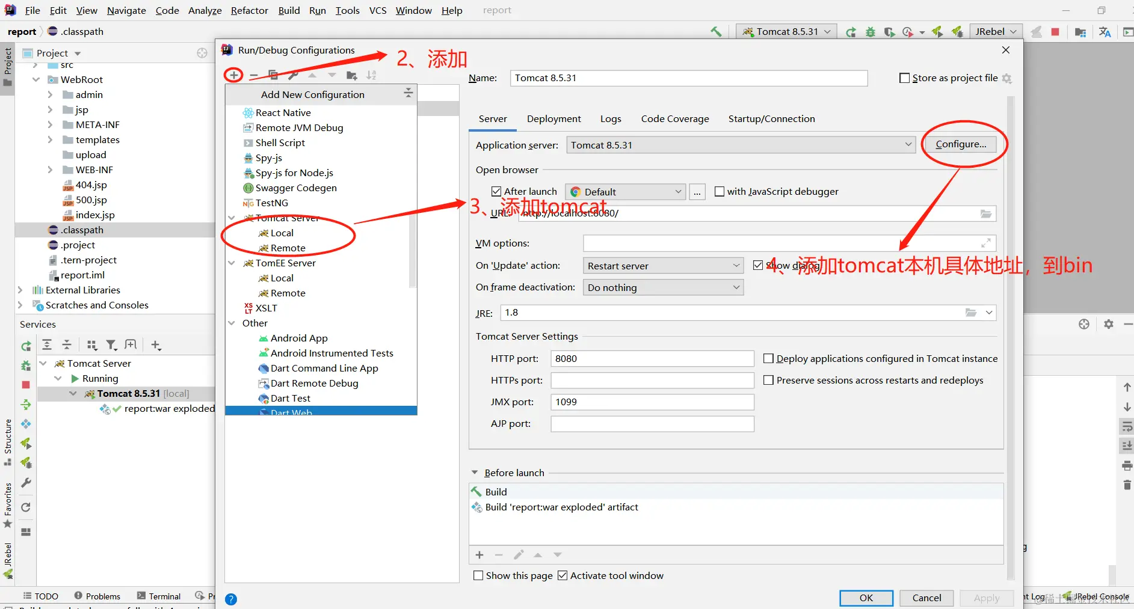Click the gear icon in the right tool panel

click(1109, 324)
